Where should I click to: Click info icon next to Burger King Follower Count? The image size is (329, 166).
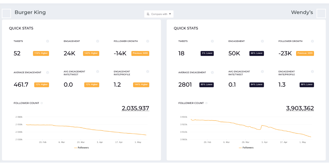(42, 103)
